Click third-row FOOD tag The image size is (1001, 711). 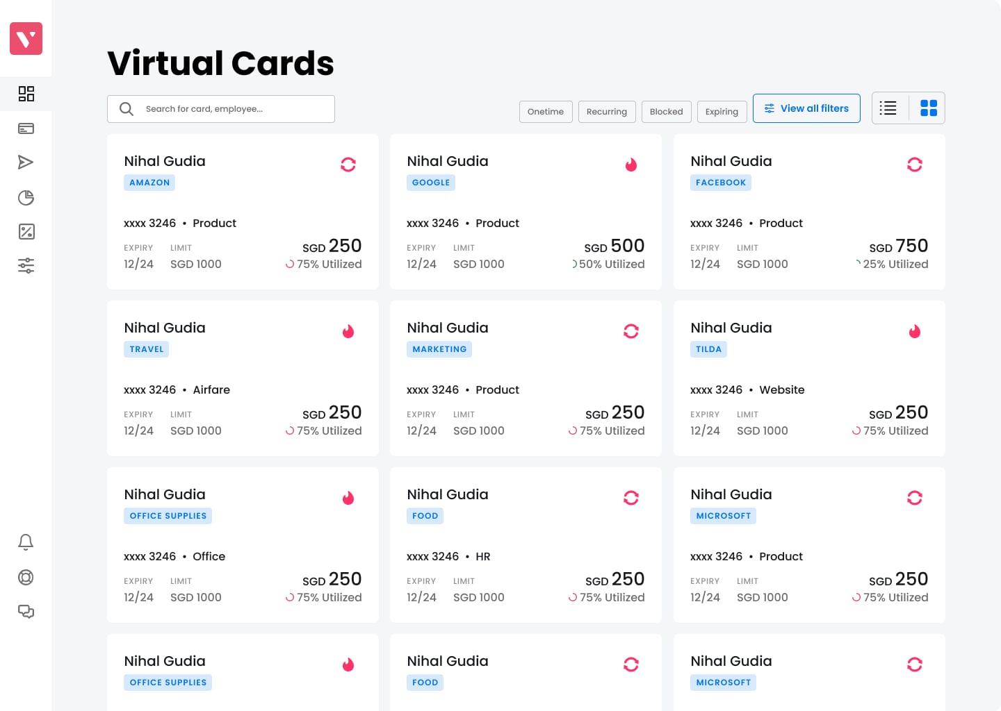[x=425, y=516]
